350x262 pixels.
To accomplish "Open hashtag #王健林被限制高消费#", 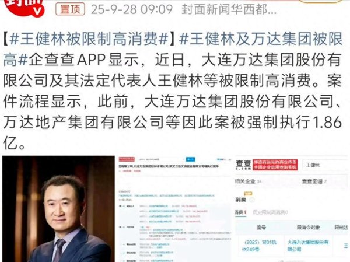I will pyautogui.click(x=89, y=40).
